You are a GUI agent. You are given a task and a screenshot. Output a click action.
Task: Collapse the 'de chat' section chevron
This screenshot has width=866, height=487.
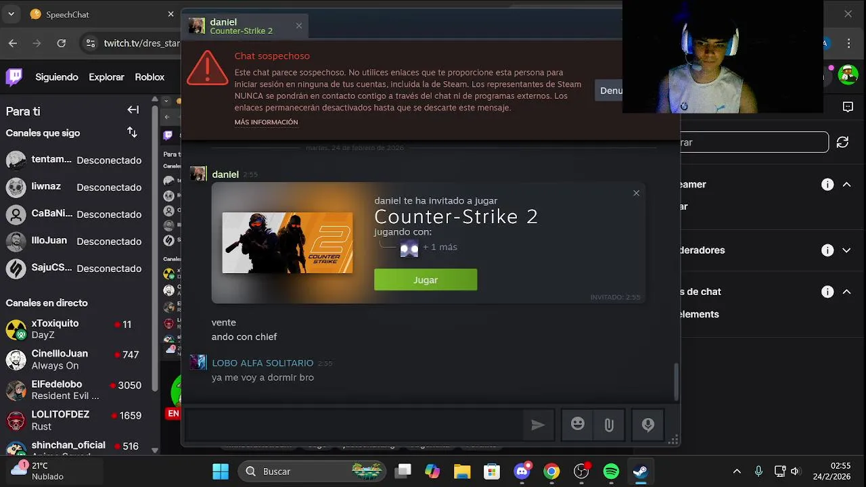[x=846, y=292]
